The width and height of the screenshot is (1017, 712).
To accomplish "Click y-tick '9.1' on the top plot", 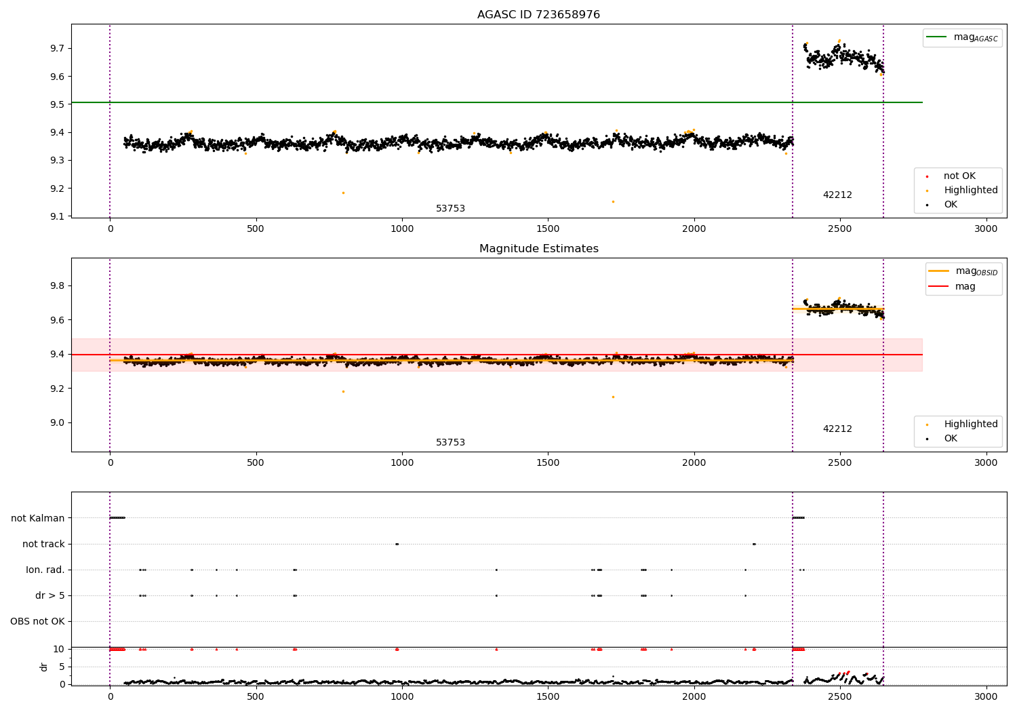I will coord(57,216).
